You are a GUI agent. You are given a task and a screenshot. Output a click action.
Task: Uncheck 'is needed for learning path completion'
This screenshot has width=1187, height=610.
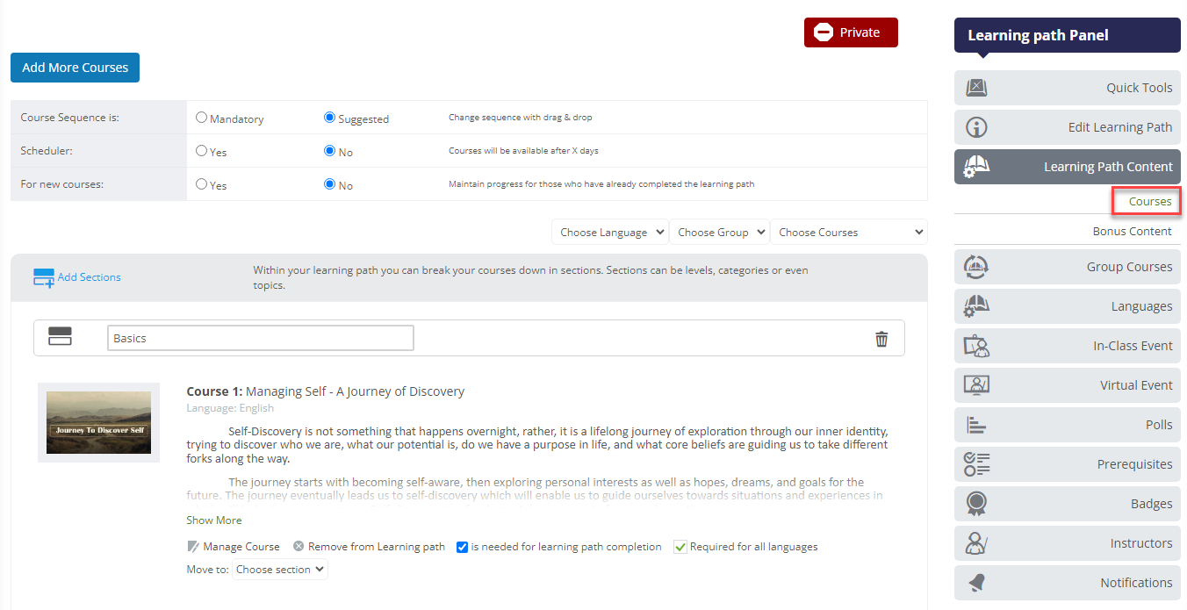pyautogui.click(x=462, y=546)
